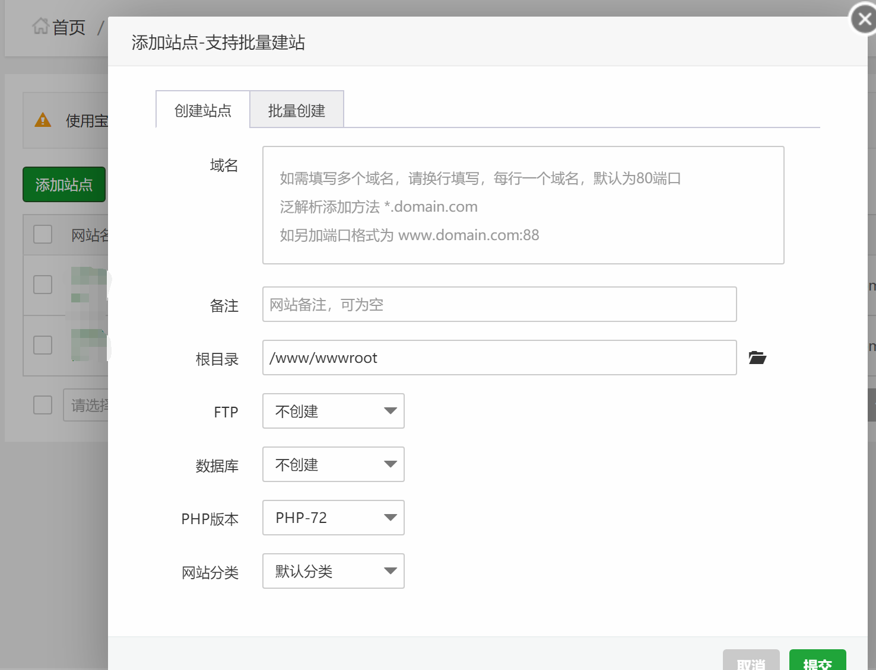Select the 创建站点 tab

click(x=202, y=110)
